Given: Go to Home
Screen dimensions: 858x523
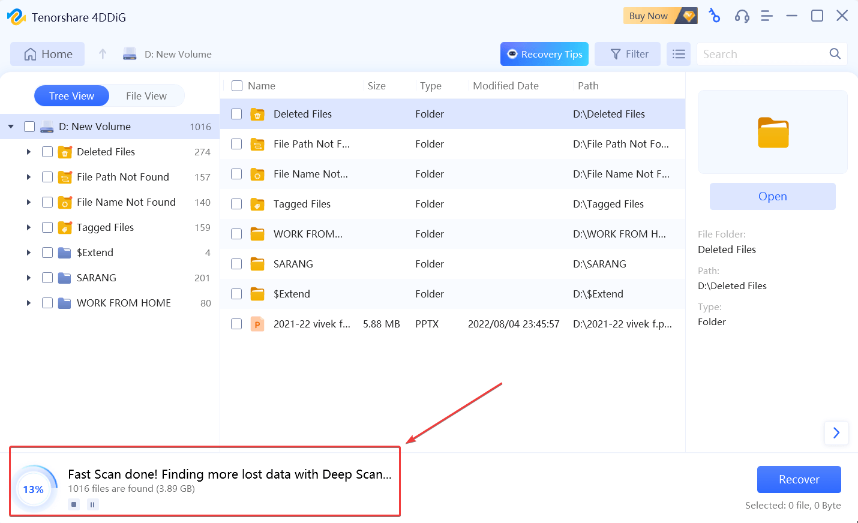Looking at the screenshot, I should tap(47, 54).
